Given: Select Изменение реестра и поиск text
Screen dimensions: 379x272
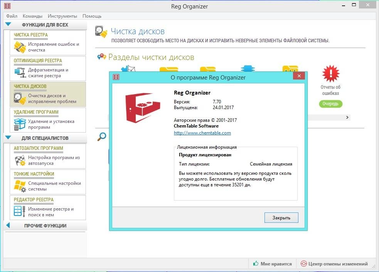Looking at the screenshot, I should pyautogui.click(x=51, y=212).
